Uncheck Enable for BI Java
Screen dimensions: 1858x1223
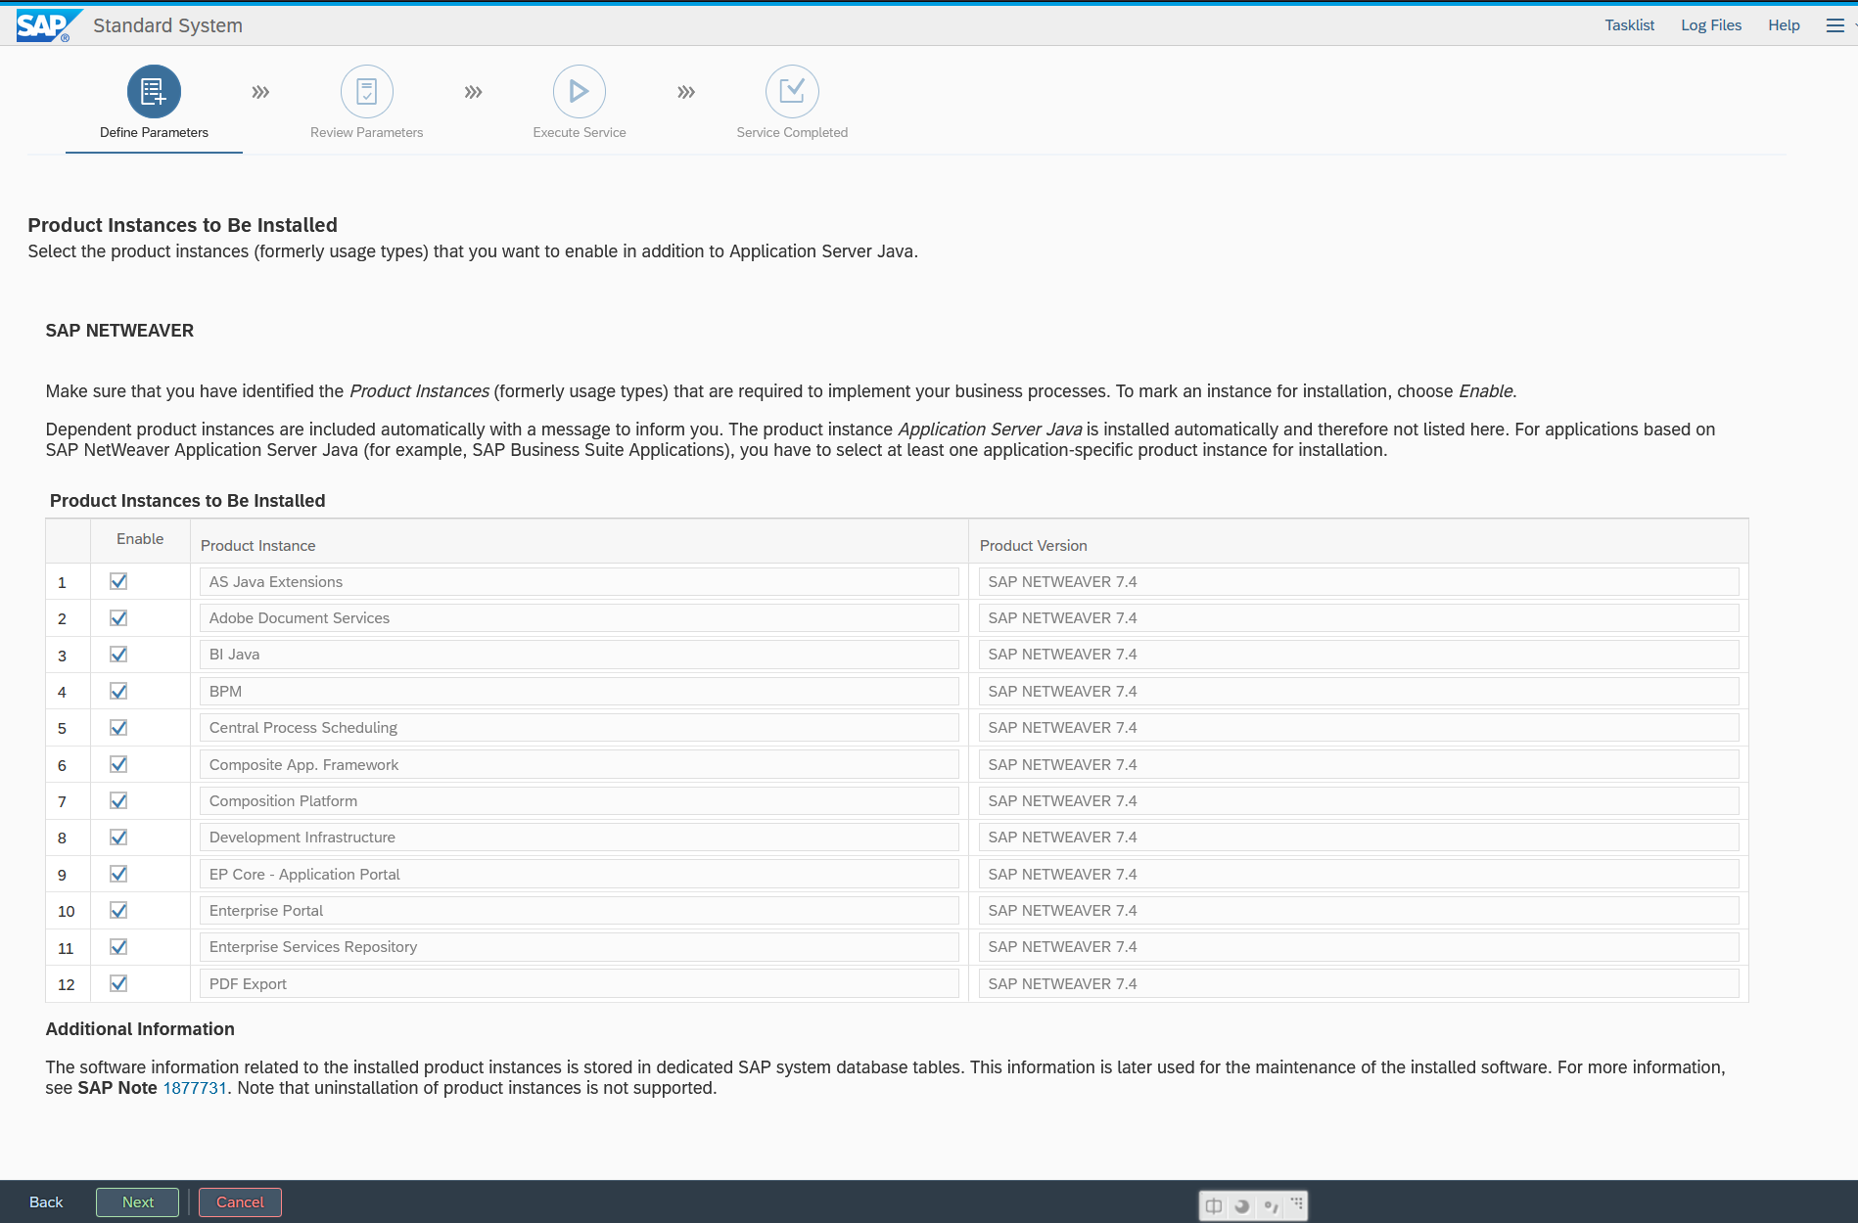click(x=118, y=655)
